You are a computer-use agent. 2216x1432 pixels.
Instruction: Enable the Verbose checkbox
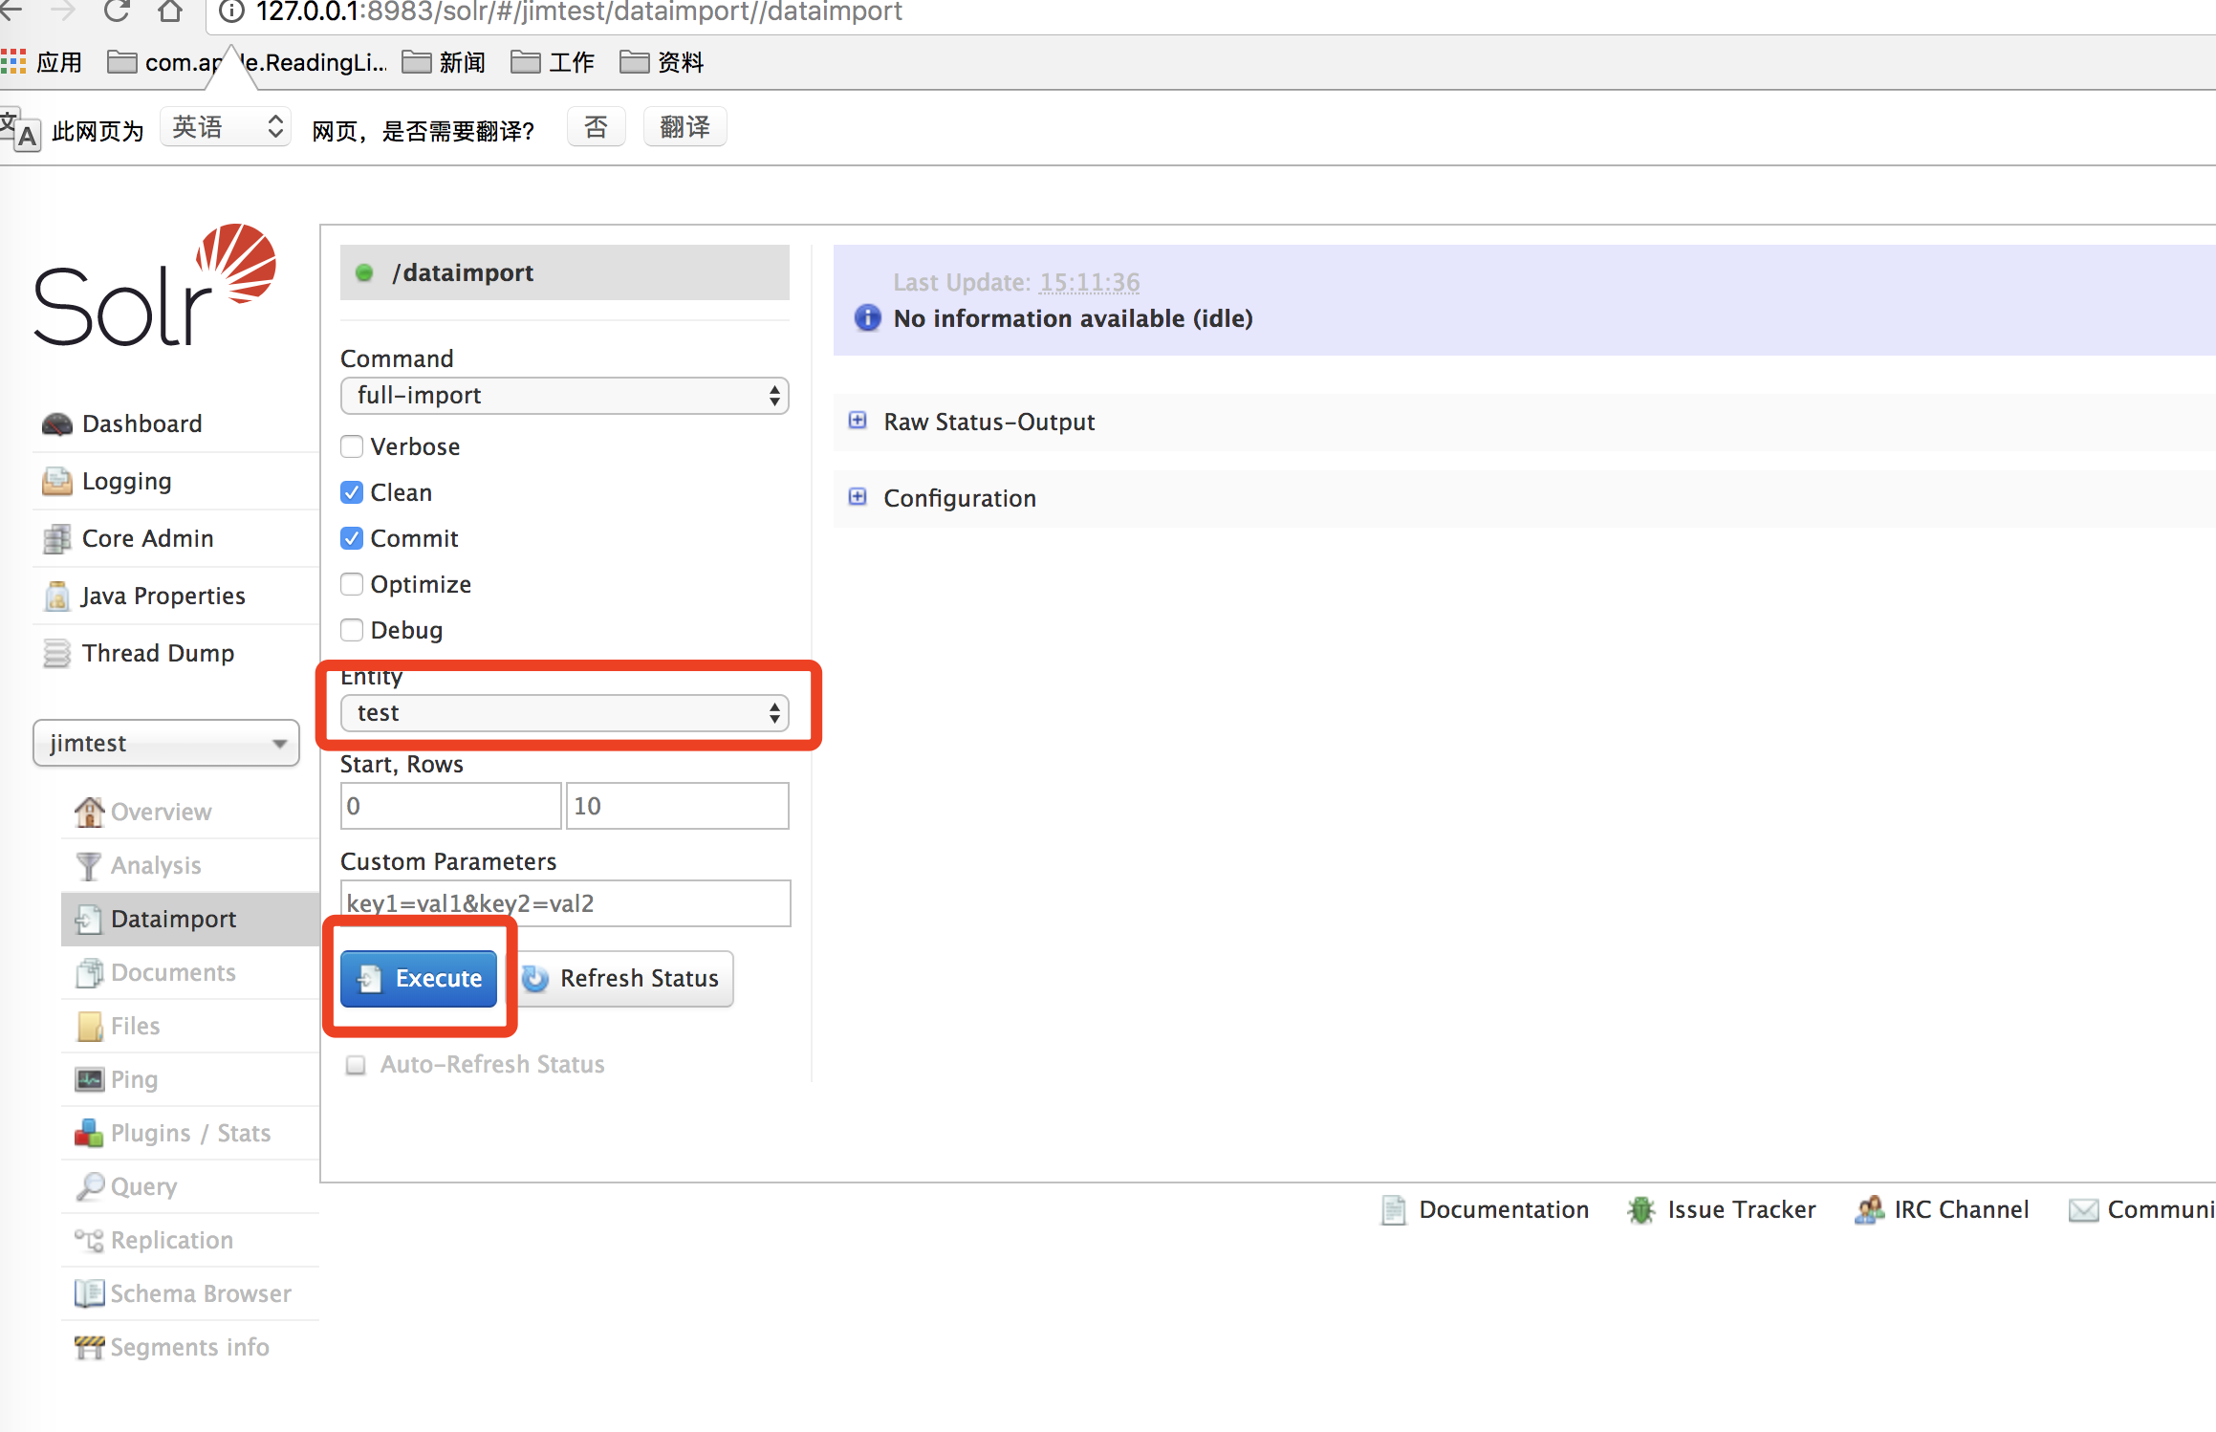(352, 446)
